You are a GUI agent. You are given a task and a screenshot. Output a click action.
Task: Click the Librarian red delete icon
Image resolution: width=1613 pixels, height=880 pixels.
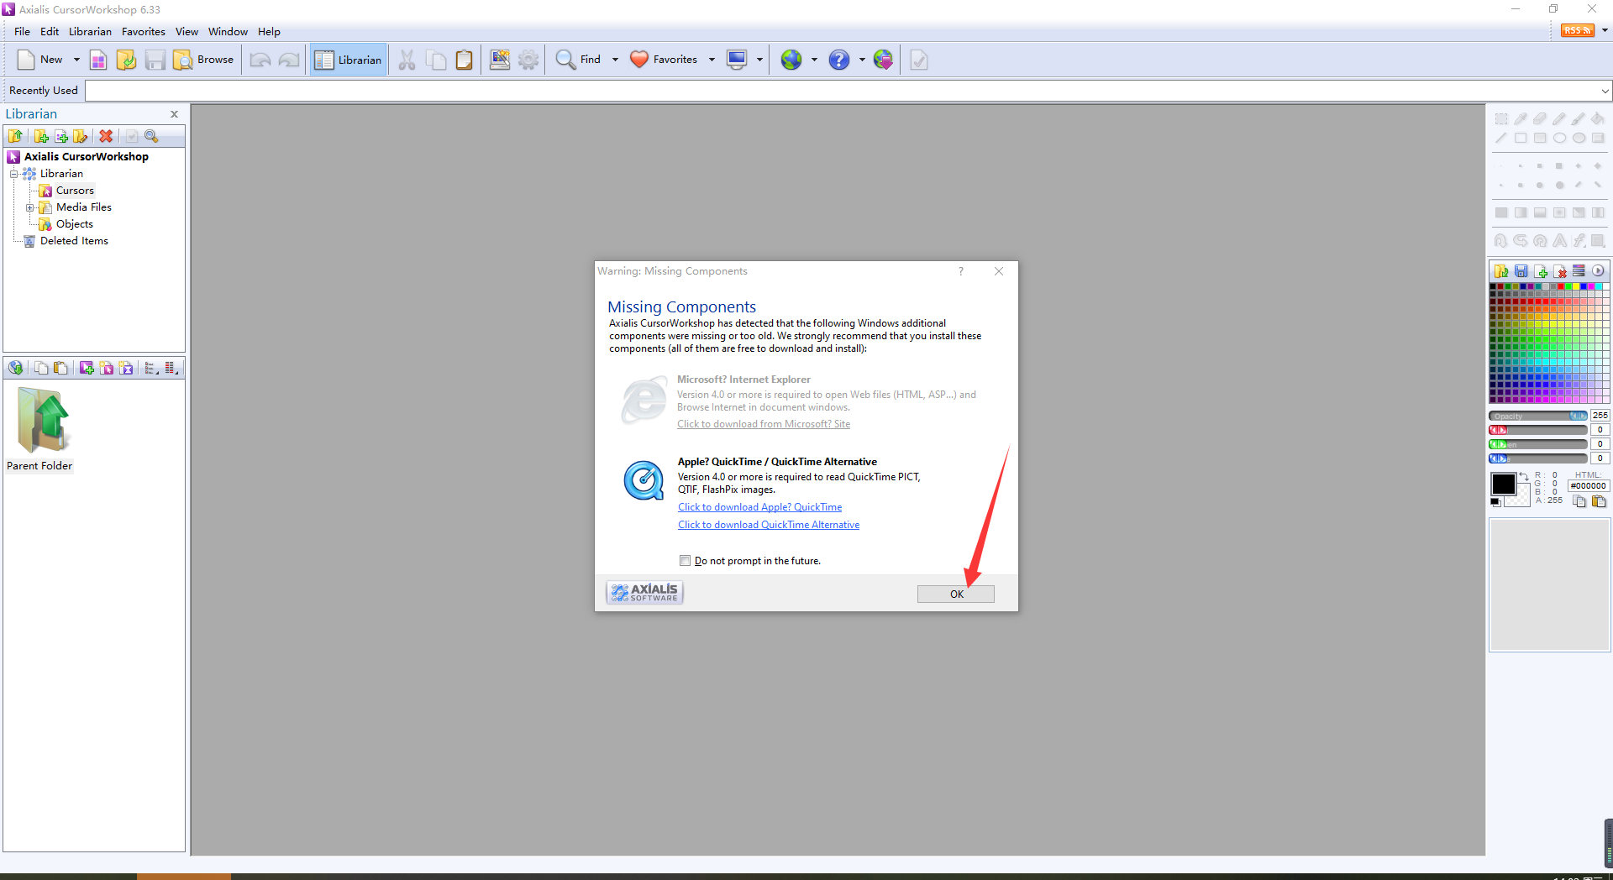pos(106,136)
